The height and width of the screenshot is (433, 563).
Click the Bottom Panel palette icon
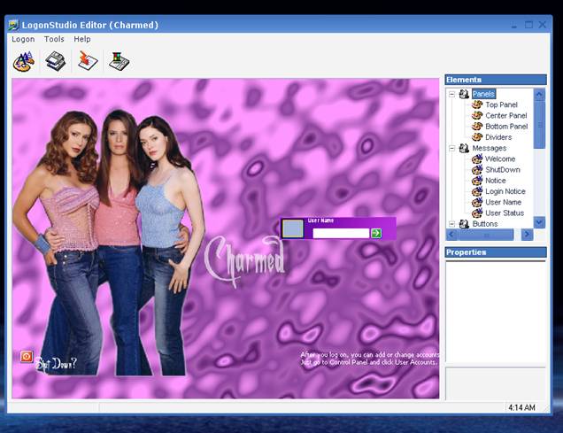[477, 127]
